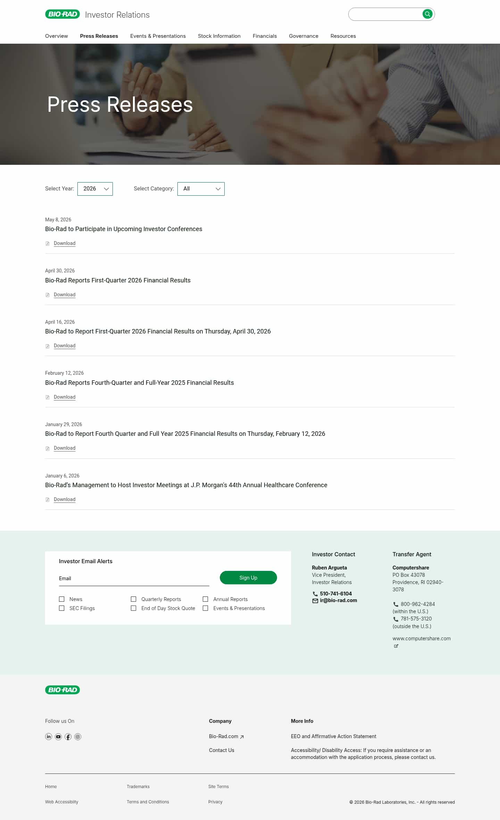Screen dimensions: 500x820
Task: Check the Annual Reports checkbox
Action: [x=206, y=599]
